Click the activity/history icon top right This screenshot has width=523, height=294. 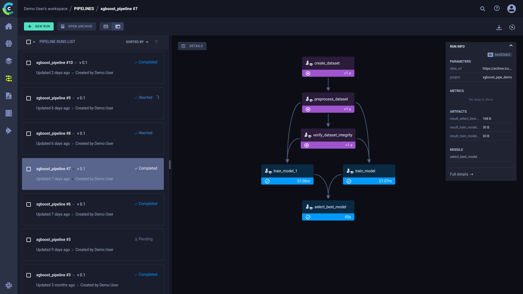[x=512, y=27]
